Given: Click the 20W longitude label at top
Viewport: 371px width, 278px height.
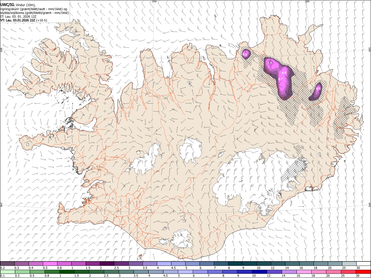Looking at the screenshot, I should [154, 1].
